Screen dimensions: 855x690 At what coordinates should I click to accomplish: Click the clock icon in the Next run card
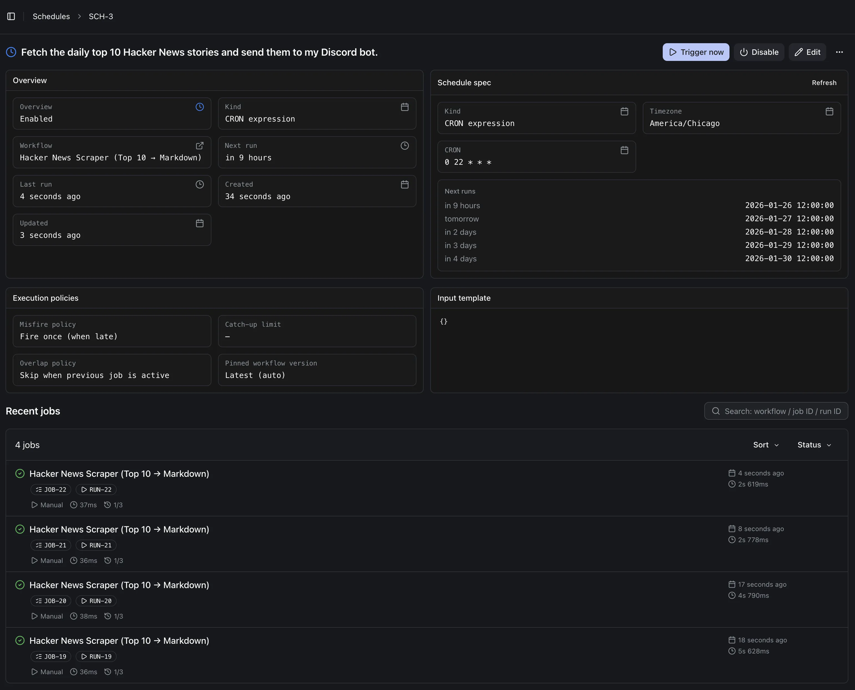pyautogui.click(x=405, y=146)
